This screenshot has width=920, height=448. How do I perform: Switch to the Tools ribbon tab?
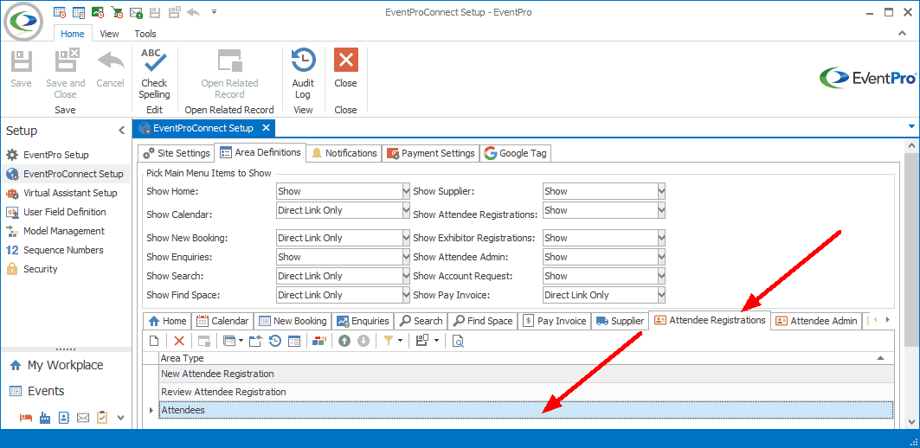click(x=145, y=34)
